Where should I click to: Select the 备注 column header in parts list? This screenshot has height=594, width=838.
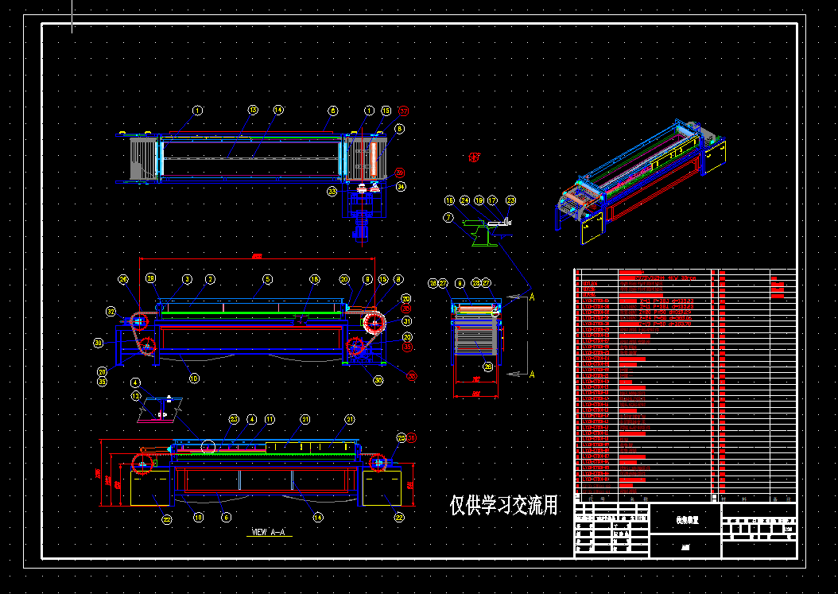[783, 499]
